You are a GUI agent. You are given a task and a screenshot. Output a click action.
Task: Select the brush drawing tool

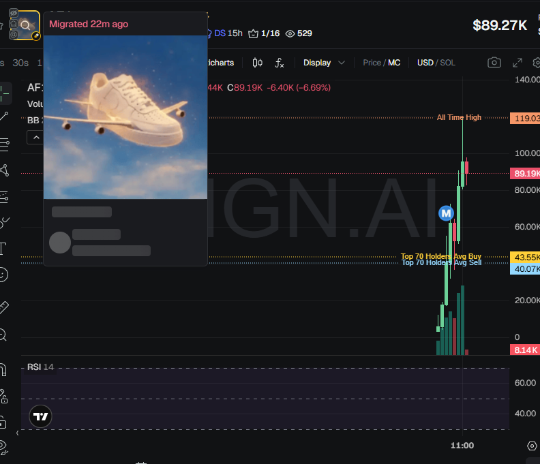(4, 223)
